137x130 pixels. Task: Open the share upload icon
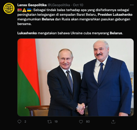113,122
